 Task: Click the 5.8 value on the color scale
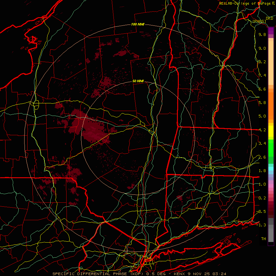(262, 103)
